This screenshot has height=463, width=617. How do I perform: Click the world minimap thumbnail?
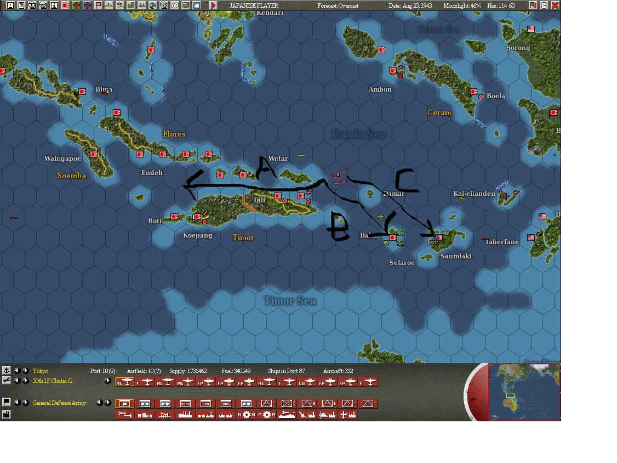[524, 392]
